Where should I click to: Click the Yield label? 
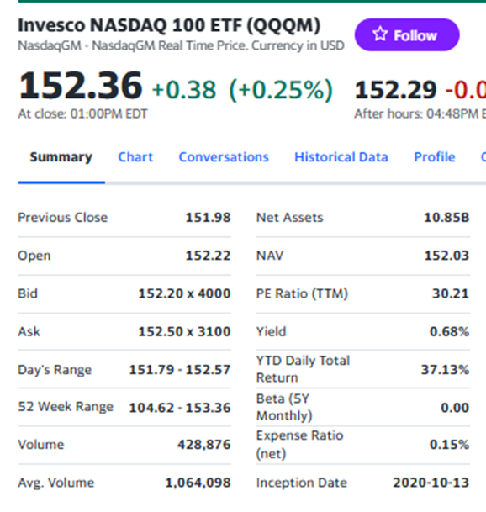tap(271, 331)
